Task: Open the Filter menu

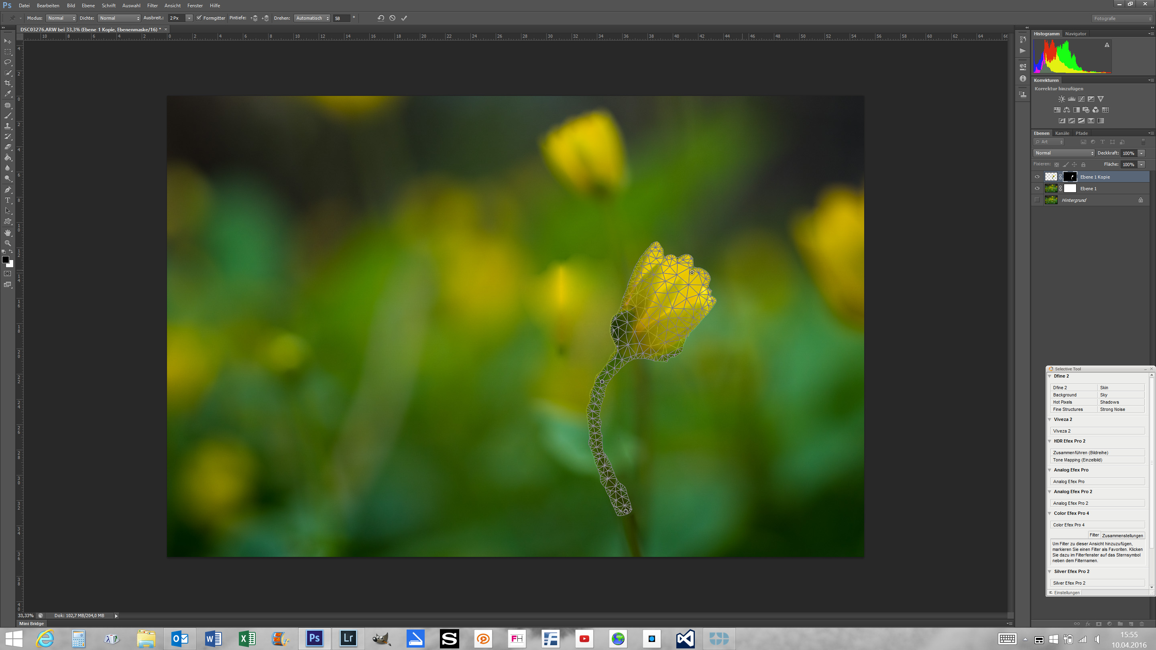Action: click(152, 5)
